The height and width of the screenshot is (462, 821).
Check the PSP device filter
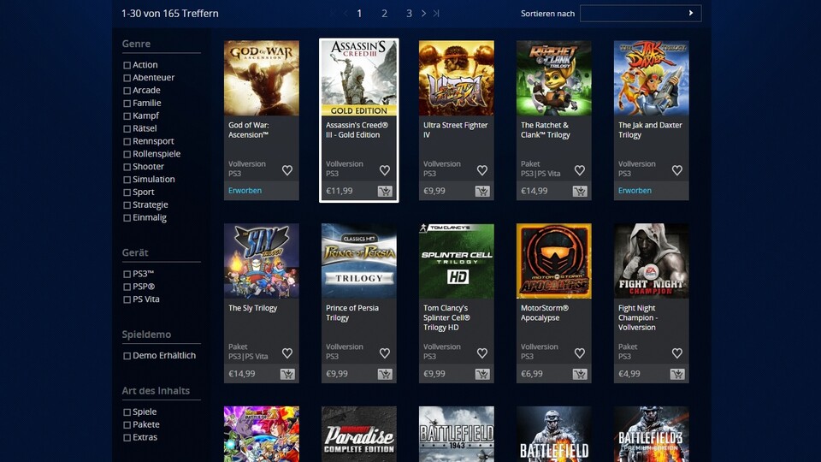127,287
